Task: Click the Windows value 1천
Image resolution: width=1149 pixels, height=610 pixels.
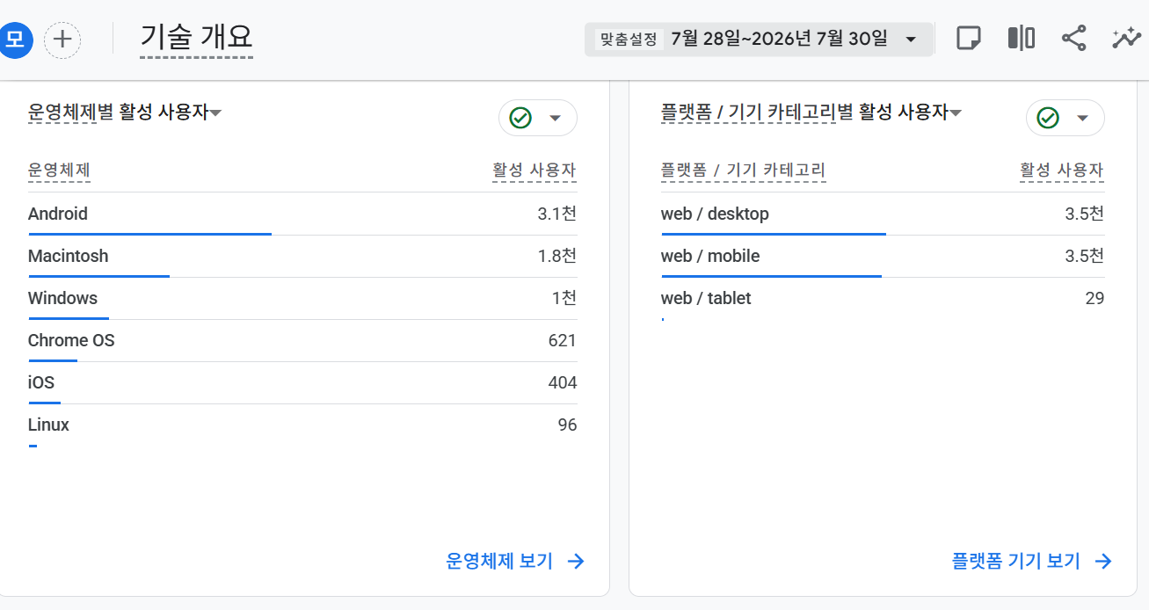Action: [564, 298]
